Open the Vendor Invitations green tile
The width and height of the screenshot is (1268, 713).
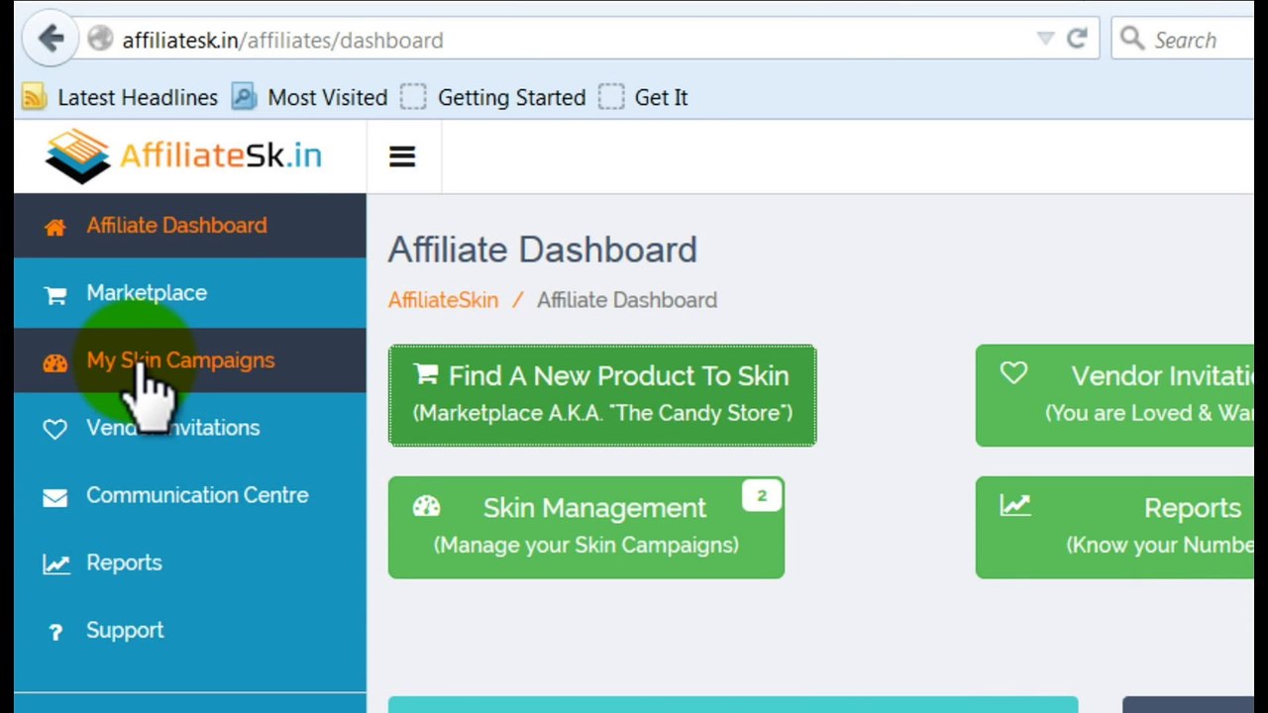point(1114,395)
